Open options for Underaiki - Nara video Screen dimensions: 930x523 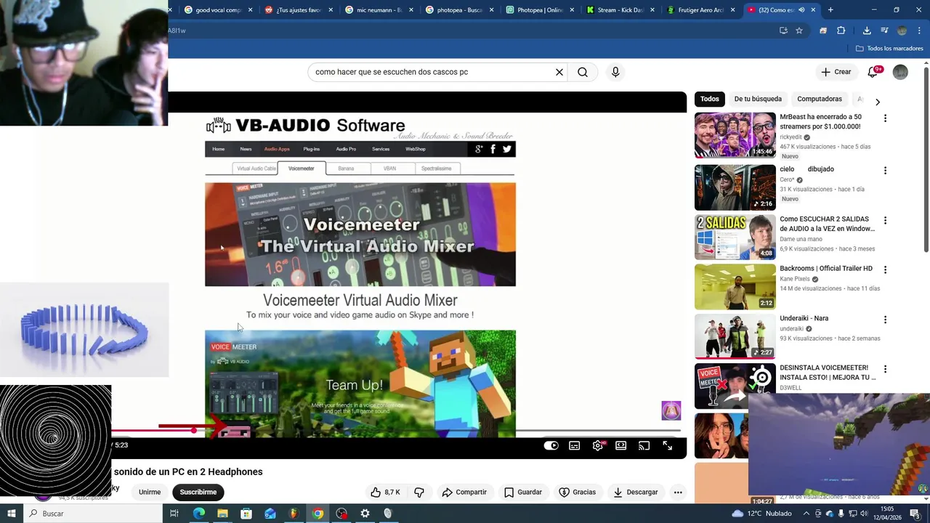tap(885, 320)
